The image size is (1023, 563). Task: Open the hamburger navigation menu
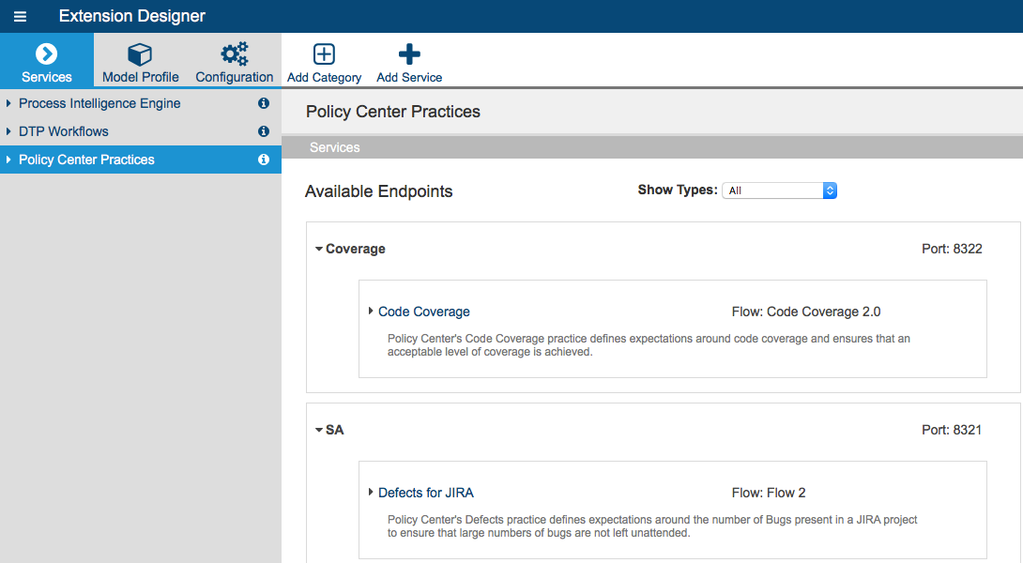click(x=21, y=16)
